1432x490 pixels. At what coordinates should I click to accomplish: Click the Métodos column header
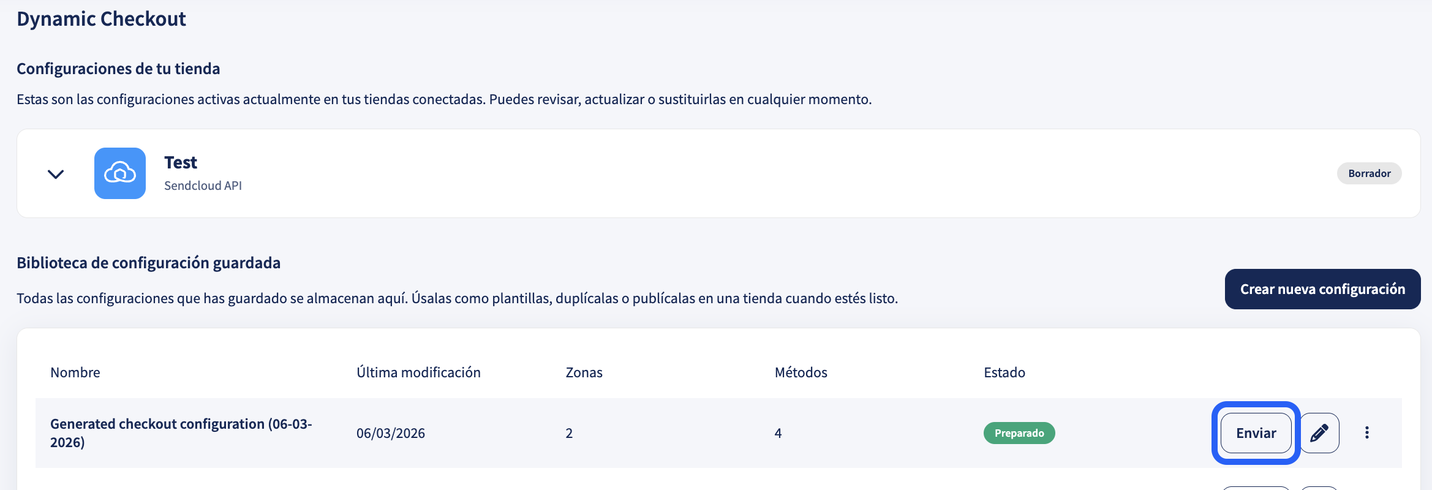[801, 372]
